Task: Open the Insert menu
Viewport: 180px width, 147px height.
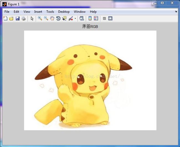Action: tap(38, 12)
